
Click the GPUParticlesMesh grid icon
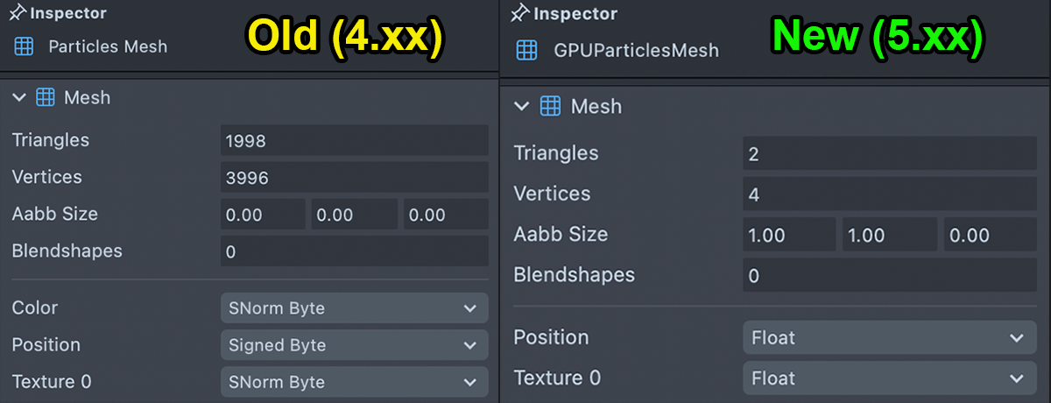(526, 50)
